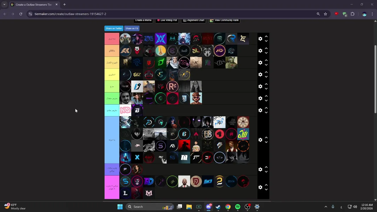Open Spotify from the taskbar
The width and height of the screenshot is (377, 212).
click(238, 207)
